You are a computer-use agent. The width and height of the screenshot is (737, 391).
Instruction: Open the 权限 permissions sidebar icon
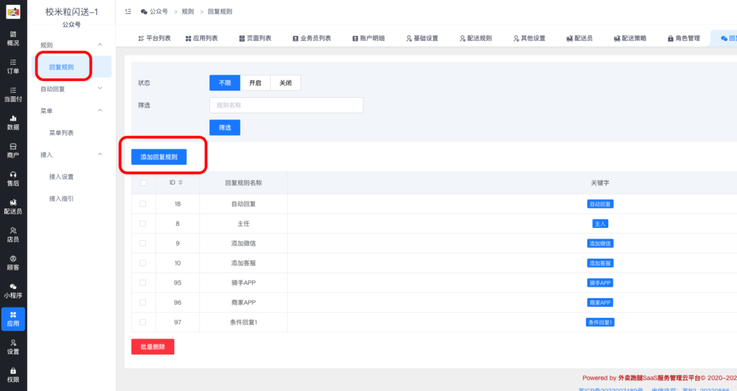pos(13,375)
